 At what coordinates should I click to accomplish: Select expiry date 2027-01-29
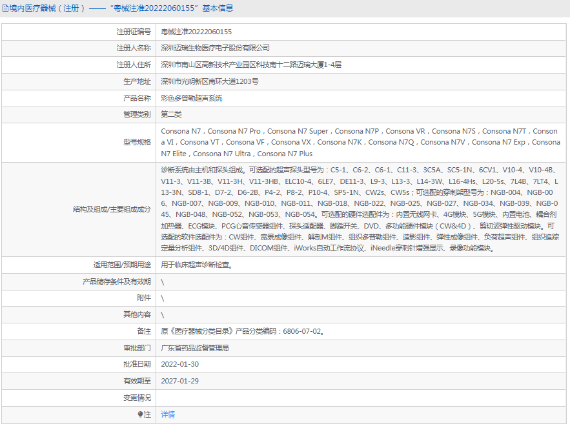pyautogui.click(x=180, y=381)
